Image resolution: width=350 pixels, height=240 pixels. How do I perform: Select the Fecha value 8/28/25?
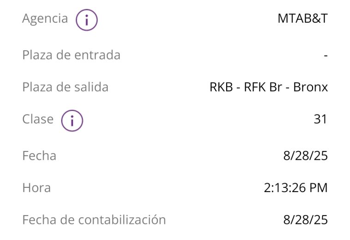(305, 156)
